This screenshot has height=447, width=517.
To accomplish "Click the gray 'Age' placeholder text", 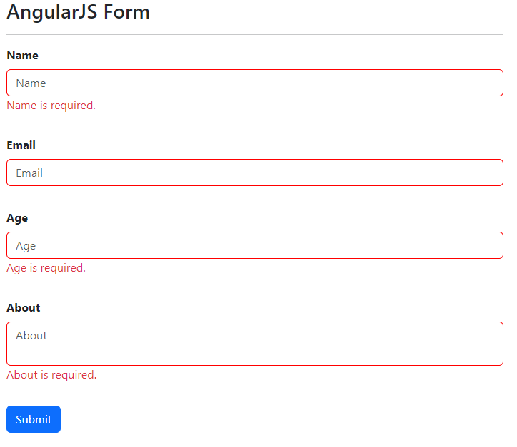I will pyautogui.click(x=26, y=246).
